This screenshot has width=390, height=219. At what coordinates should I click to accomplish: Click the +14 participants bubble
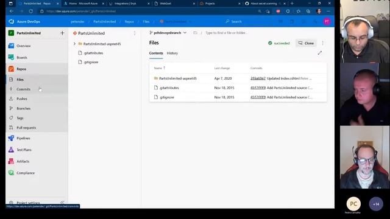coord(376,204)
